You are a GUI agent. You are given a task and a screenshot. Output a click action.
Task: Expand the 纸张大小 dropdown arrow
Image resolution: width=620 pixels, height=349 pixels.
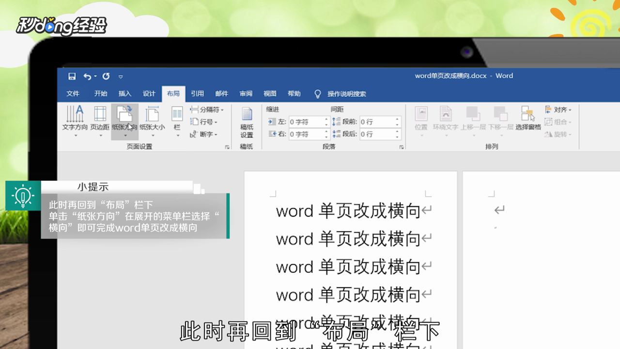pyautogui.click(x=153, y=136)
